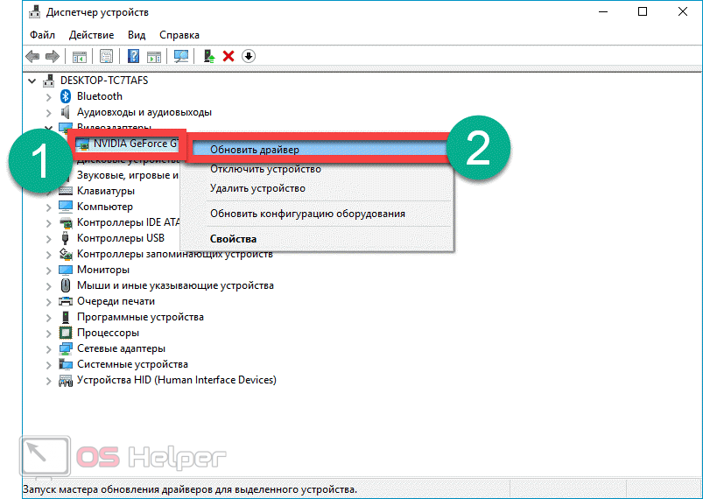The image size is (703, 499).
Task: Choose Удалить устройство in context menu
Action: 257,188
